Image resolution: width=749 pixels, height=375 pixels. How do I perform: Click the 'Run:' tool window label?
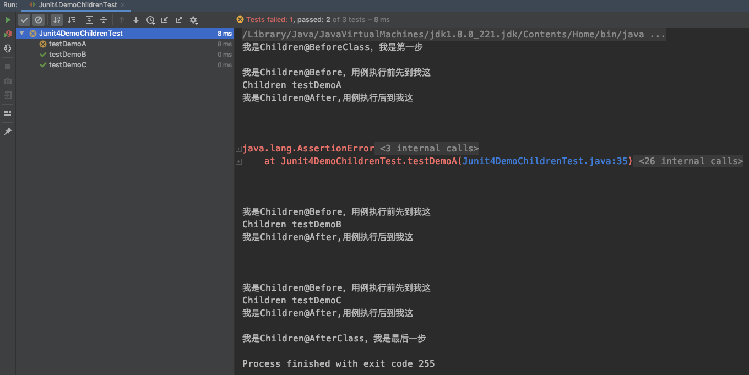pos(10,5)
